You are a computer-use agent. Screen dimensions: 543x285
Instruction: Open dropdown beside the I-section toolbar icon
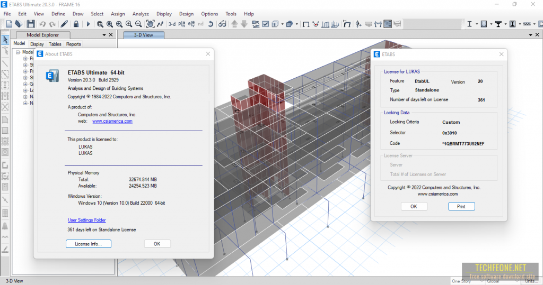(477, 24)
